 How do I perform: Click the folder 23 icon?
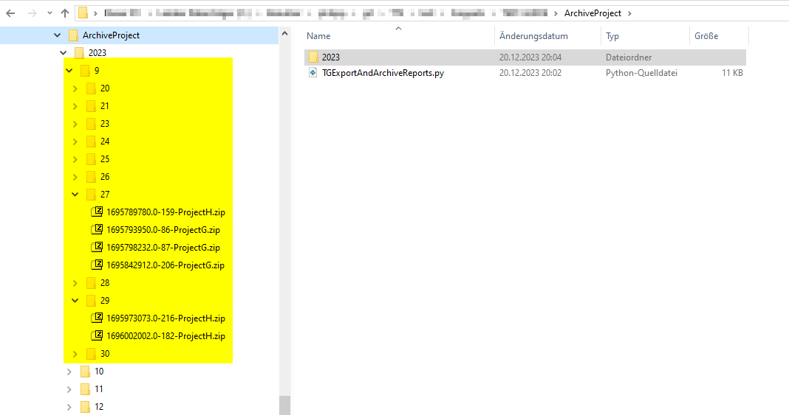(91, 123)
